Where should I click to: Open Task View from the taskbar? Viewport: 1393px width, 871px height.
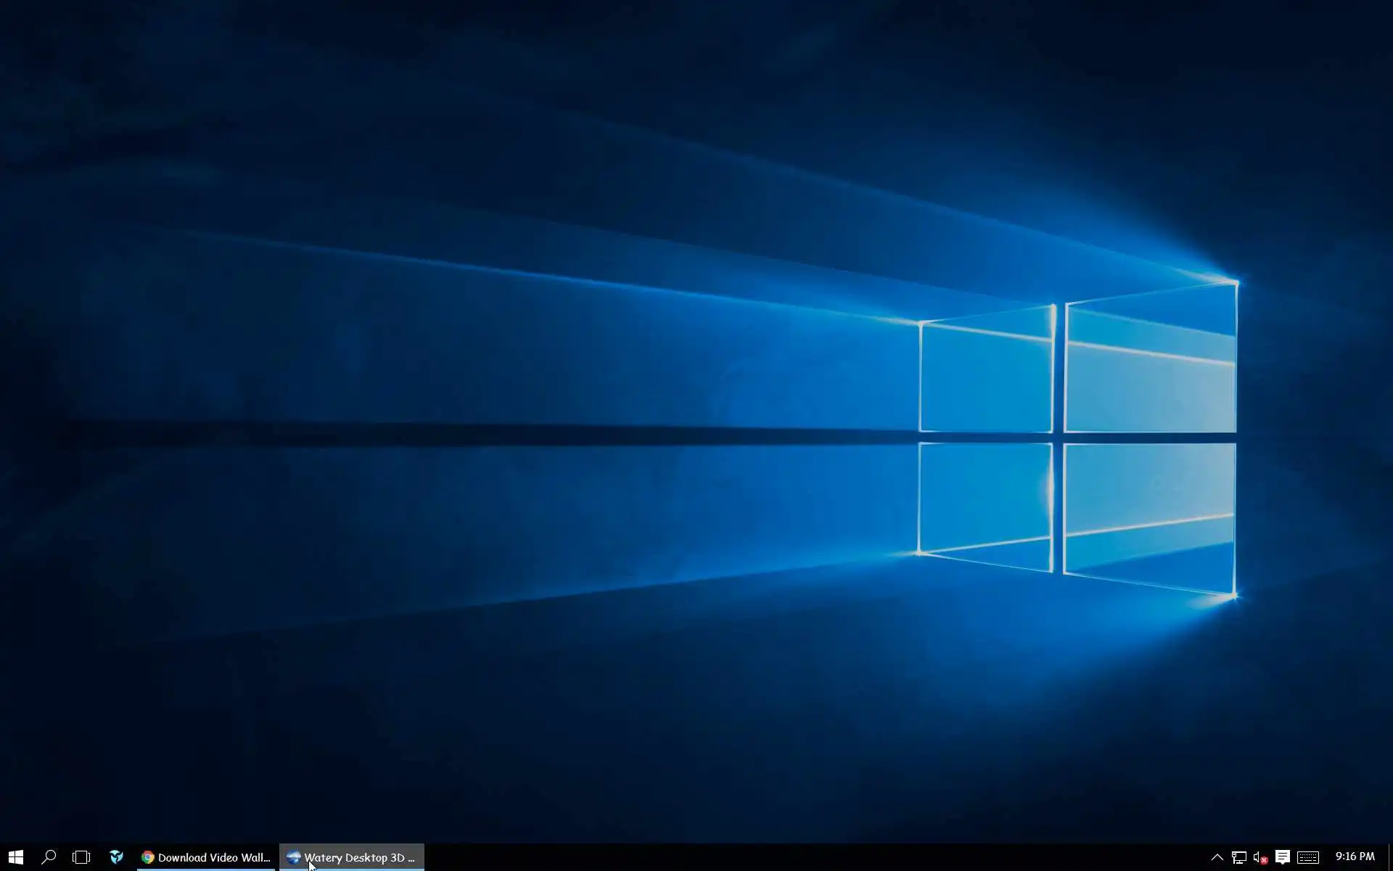(81, 857)
